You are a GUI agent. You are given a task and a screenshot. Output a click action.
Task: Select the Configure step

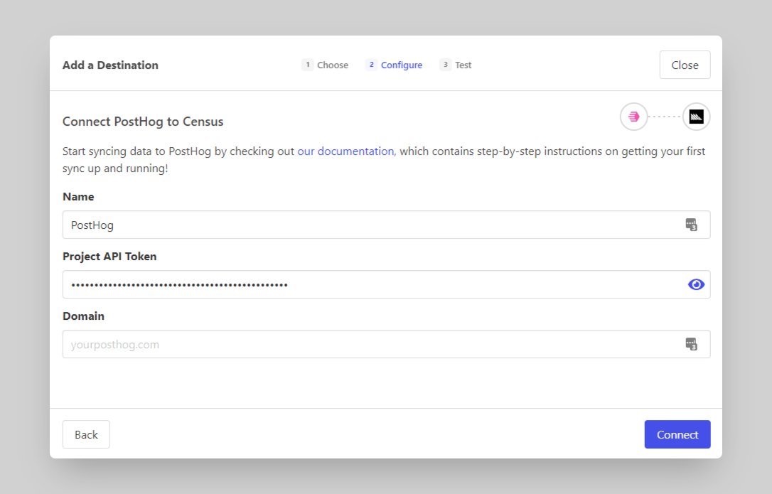(x=394, y=65)
